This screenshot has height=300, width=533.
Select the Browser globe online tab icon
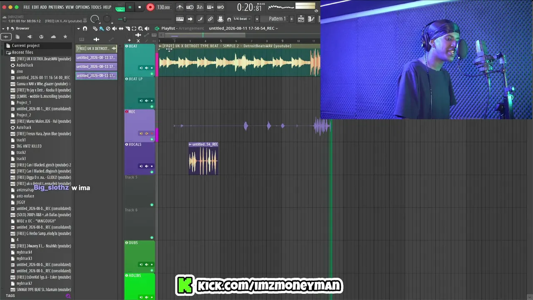coord(41,37)
